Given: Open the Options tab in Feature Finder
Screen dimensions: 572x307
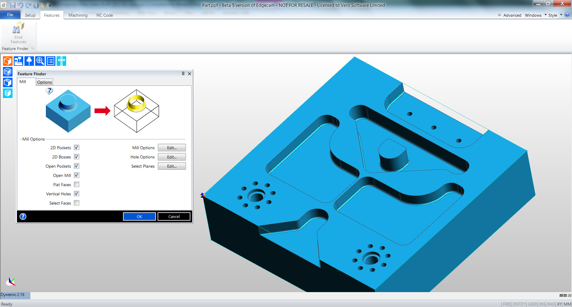Looking at the screenshot, I should tap(44, 82).
